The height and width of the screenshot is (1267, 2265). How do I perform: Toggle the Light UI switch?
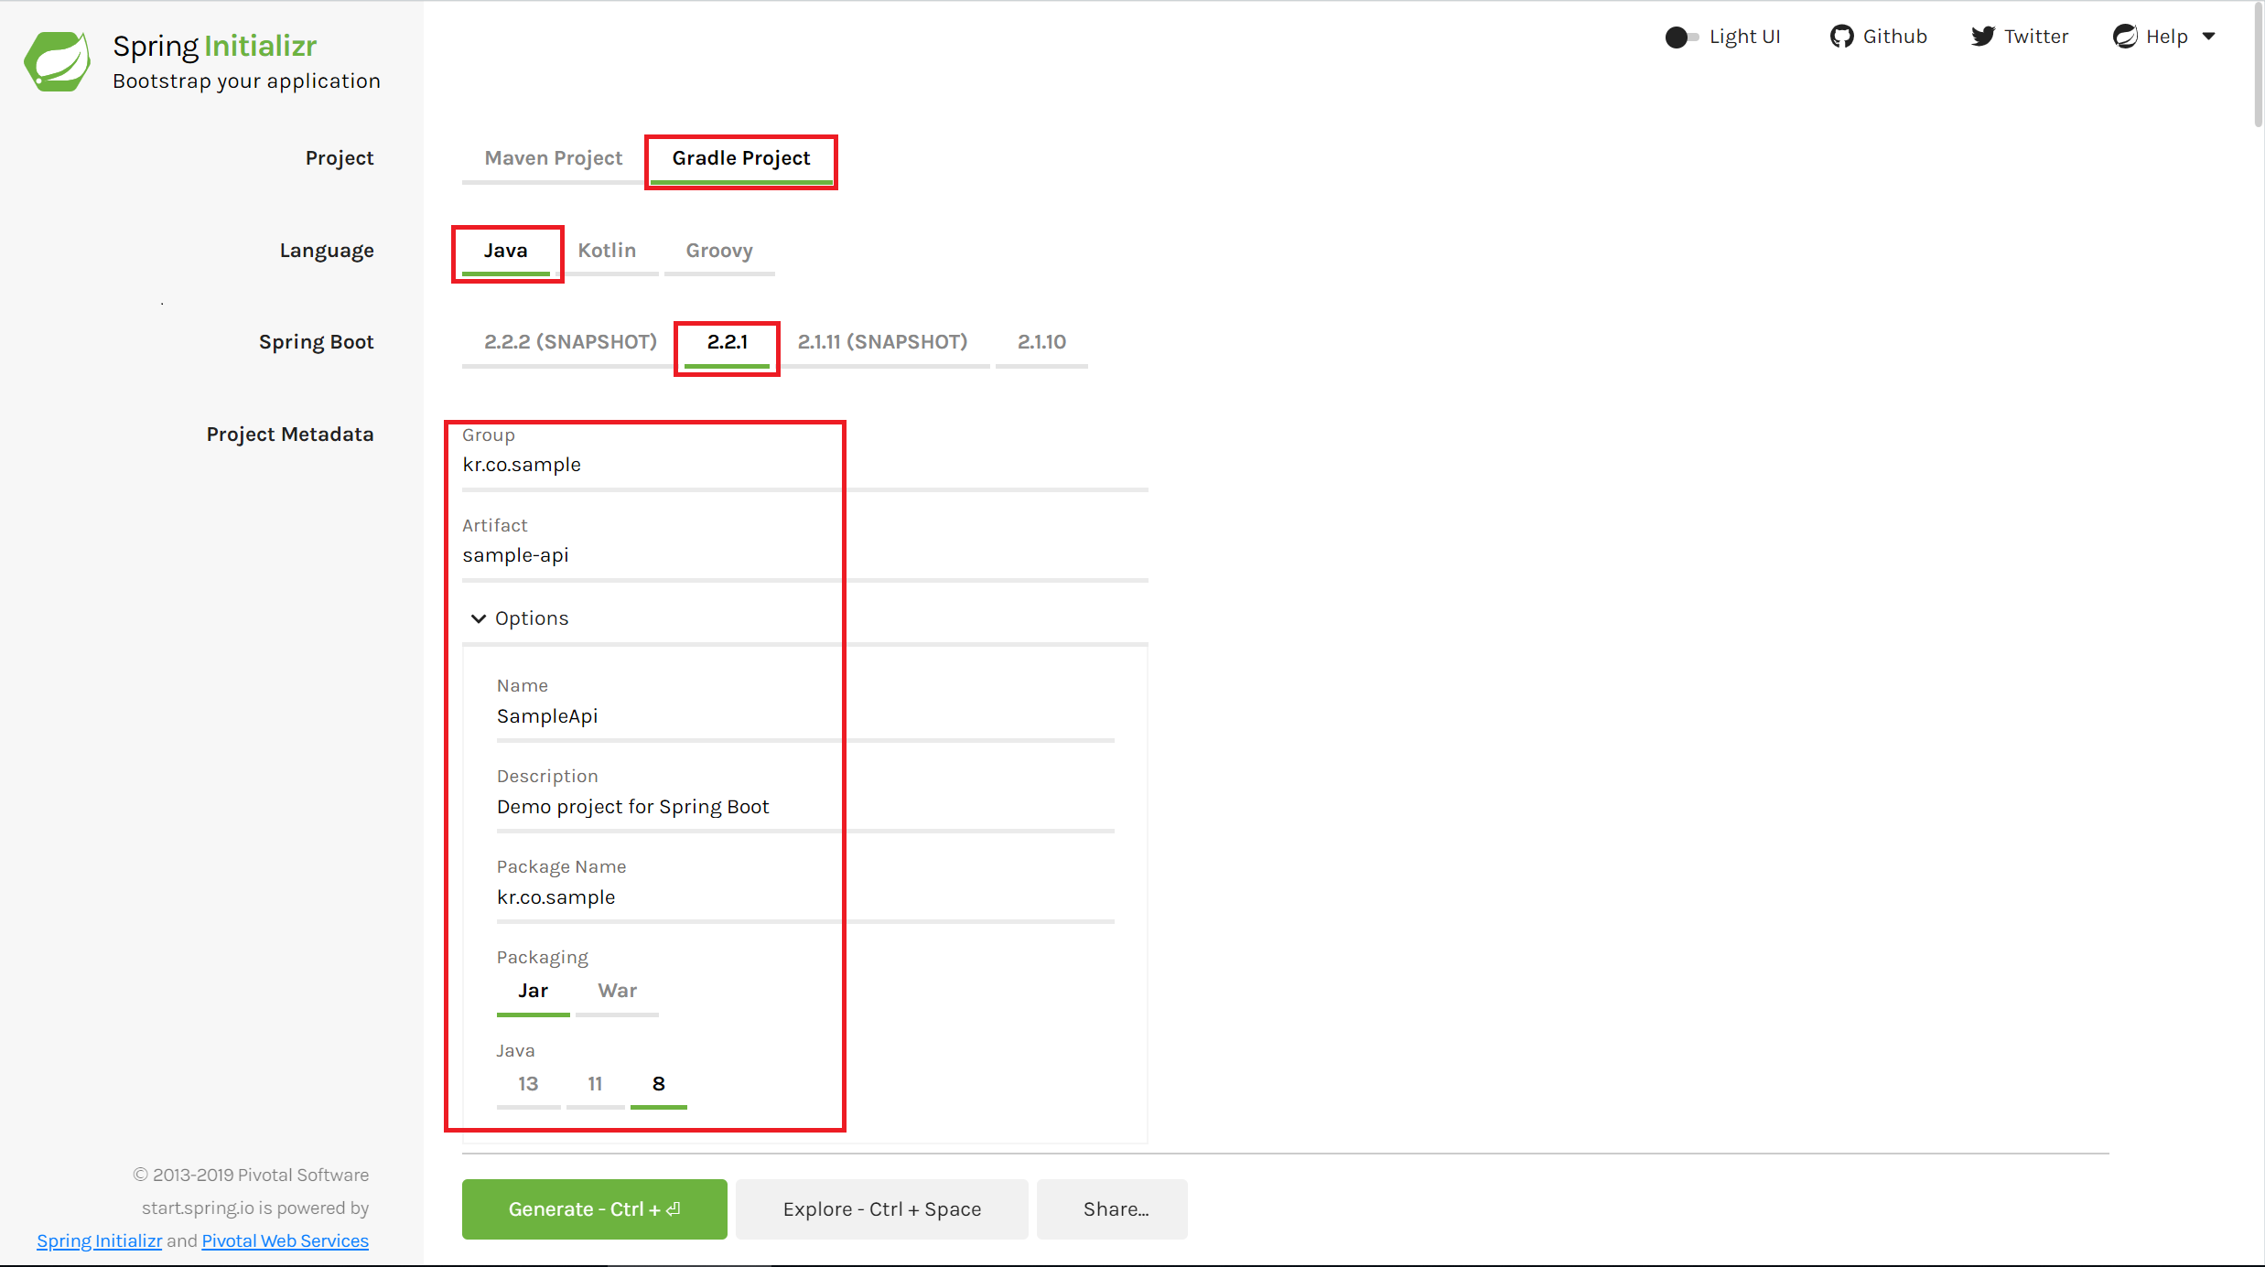(1681, 37)
